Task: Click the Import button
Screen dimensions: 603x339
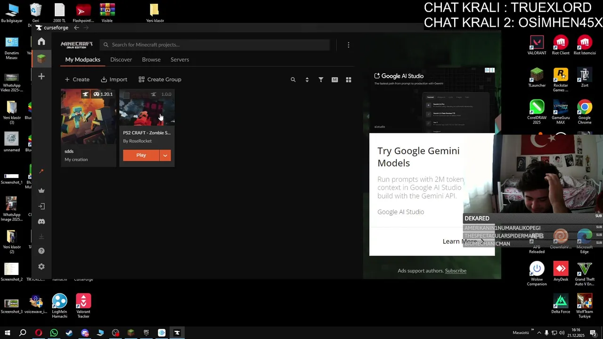Action: 114,80
